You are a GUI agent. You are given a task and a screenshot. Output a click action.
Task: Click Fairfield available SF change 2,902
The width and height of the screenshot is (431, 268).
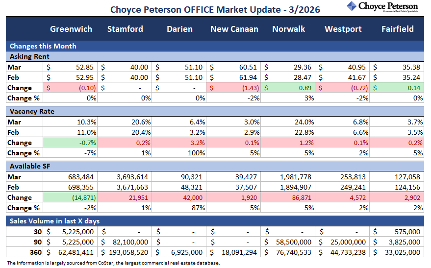[x=397, y=198]
